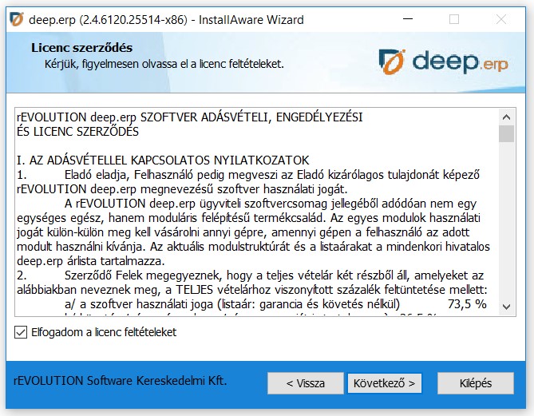534x416 pixels.
Task: Exit setup via the Kilépés button
Action: (476, 383)
